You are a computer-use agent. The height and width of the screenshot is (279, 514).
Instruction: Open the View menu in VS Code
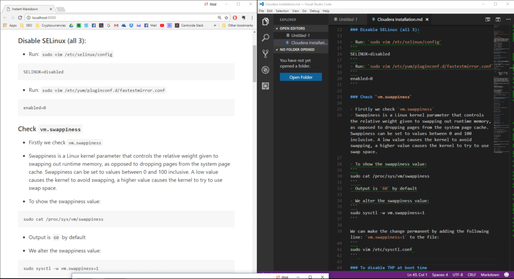(x=295, y=11)
